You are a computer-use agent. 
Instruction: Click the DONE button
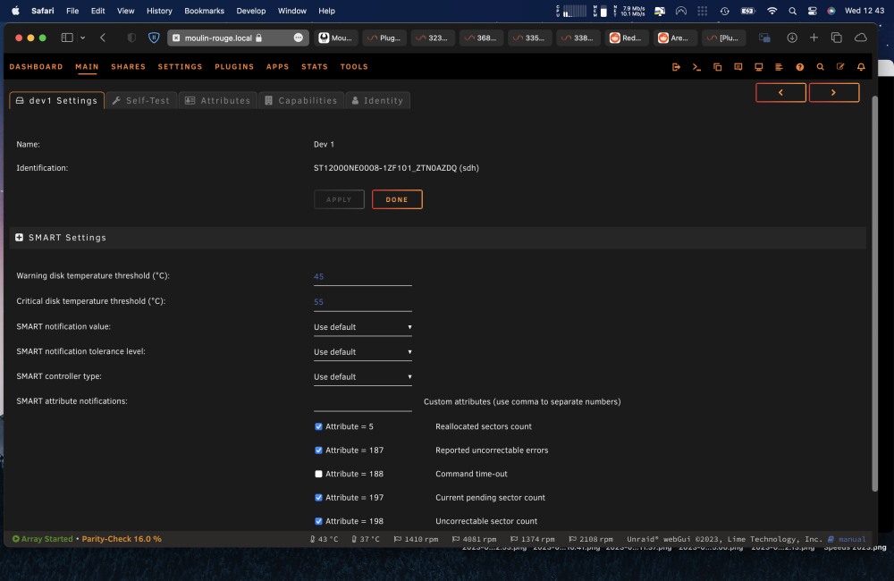click(x=397, y=199)
